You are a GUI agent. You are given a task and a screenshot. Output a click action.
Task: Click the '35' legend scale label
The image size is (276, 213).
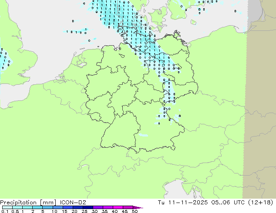coord(104,211)
